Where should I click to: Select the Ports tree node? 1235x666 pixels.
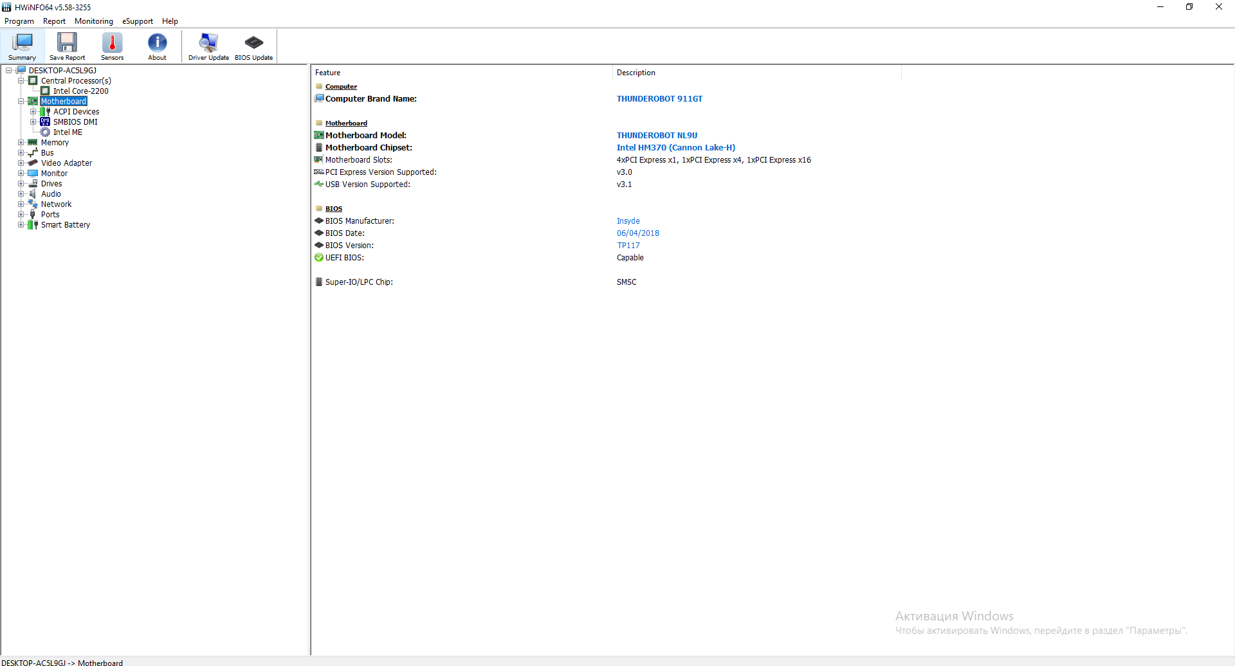click(50, 215)
